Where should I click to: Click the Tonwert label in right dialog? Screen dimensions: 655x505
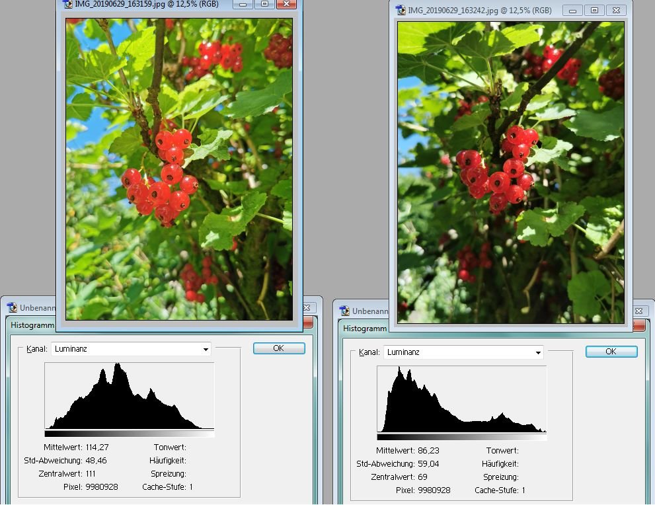coord(502,451)
